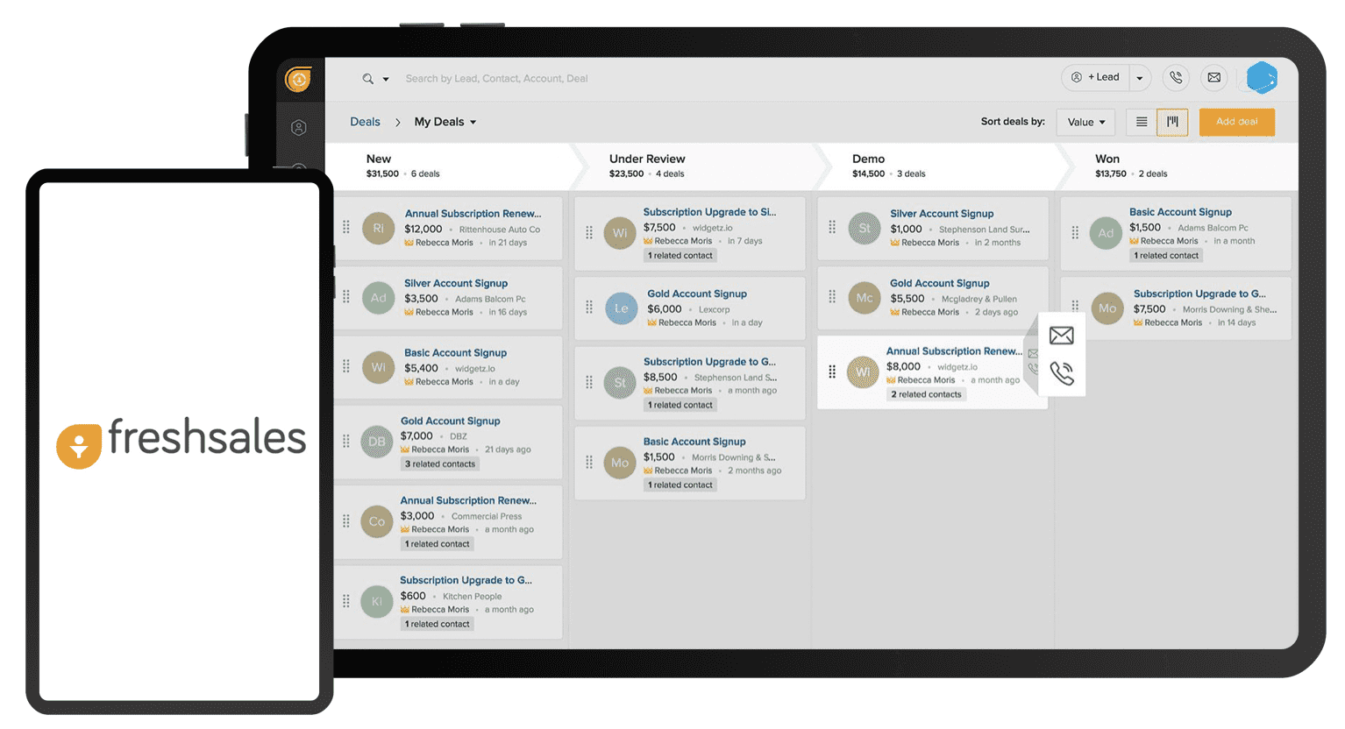
Task: Click the large envelope icon on popup
Action: pos(1061,336)
